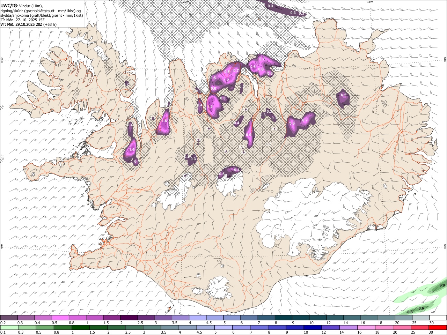Pick bottom-row legend swatch between 1 and 1.5

pos(81,328)
